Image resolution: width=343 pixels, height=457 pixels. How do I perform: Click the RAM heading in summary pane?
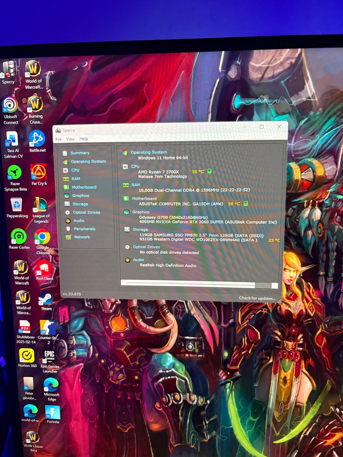pyautogui.click(x=136, y=185)
